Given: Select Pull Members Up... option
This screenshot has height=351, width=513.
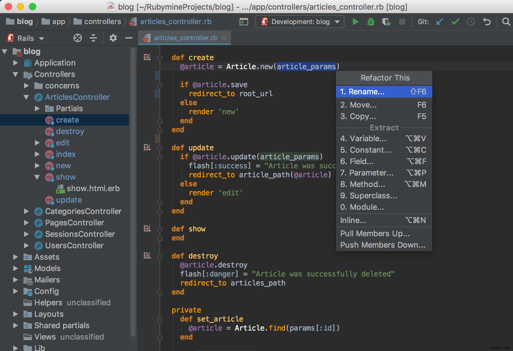Looking at the screenshot, I should pos(375,233).
